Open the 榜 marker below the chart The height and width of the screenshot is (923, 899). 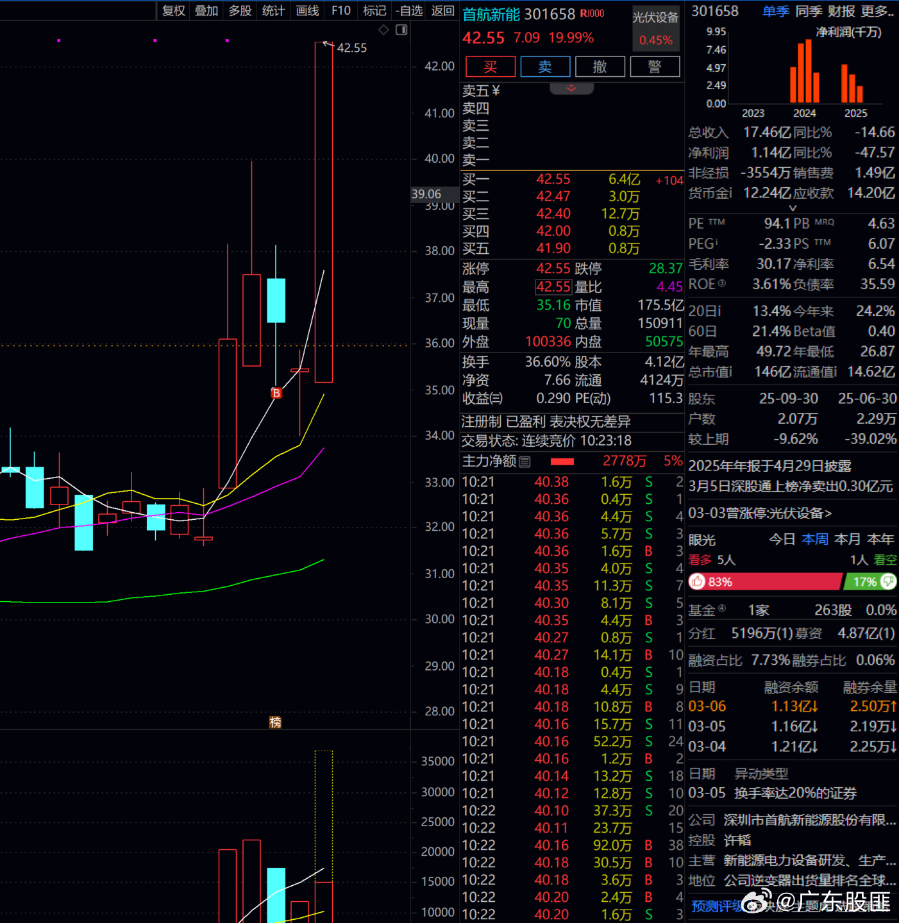point(276,722)
